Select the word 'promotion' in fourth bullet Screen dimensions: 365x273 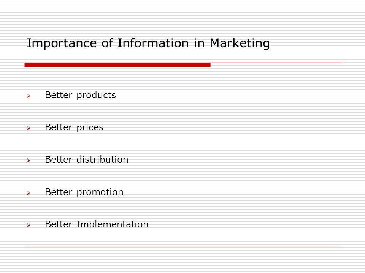pos(100,193)
